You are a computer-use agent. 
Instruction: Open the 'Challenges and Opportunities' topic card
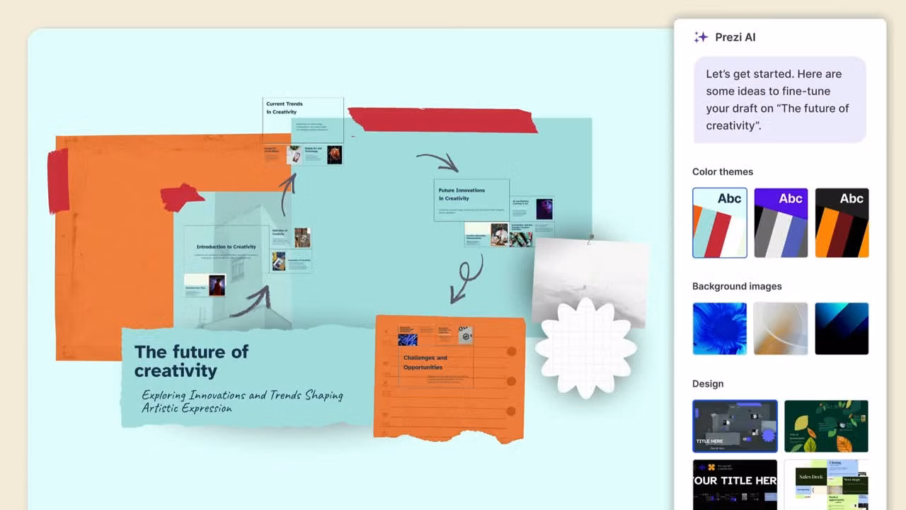coord(425,363)
